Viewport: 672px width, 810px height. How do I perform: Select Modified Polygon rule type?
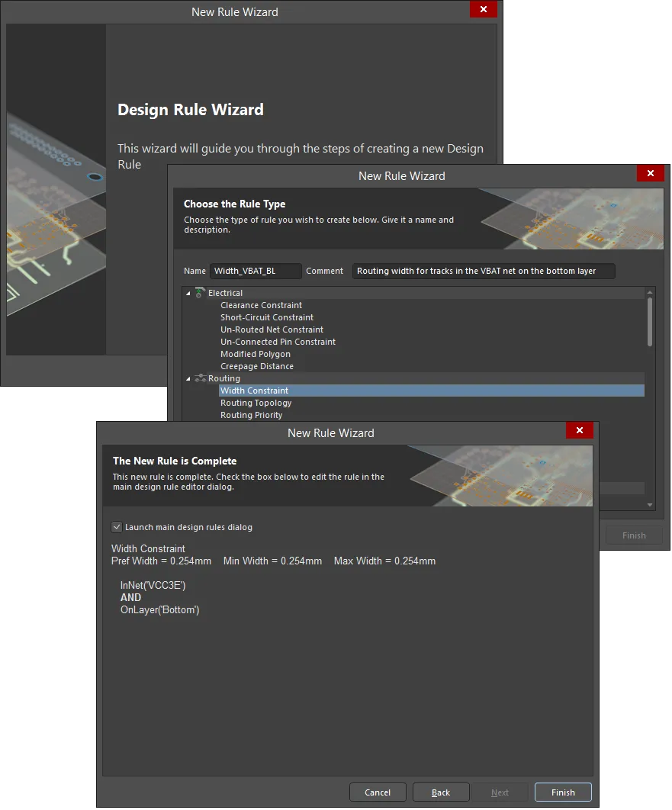click(x=256, y=354)
